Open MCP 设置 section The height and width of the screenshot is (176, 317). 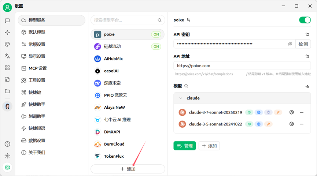click(x=52, y=68)
